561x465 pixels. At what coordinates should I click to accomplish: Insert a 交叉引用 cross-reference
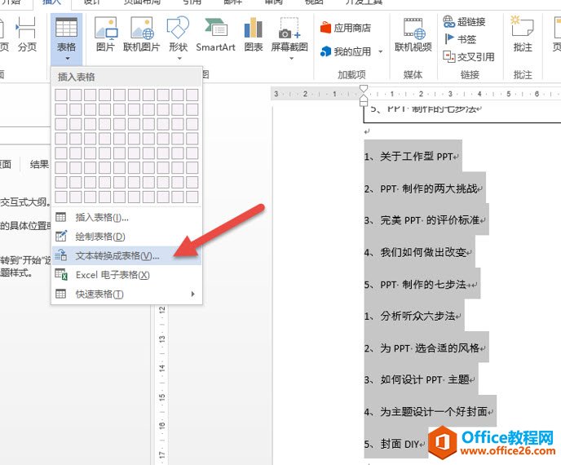[469, 56]
